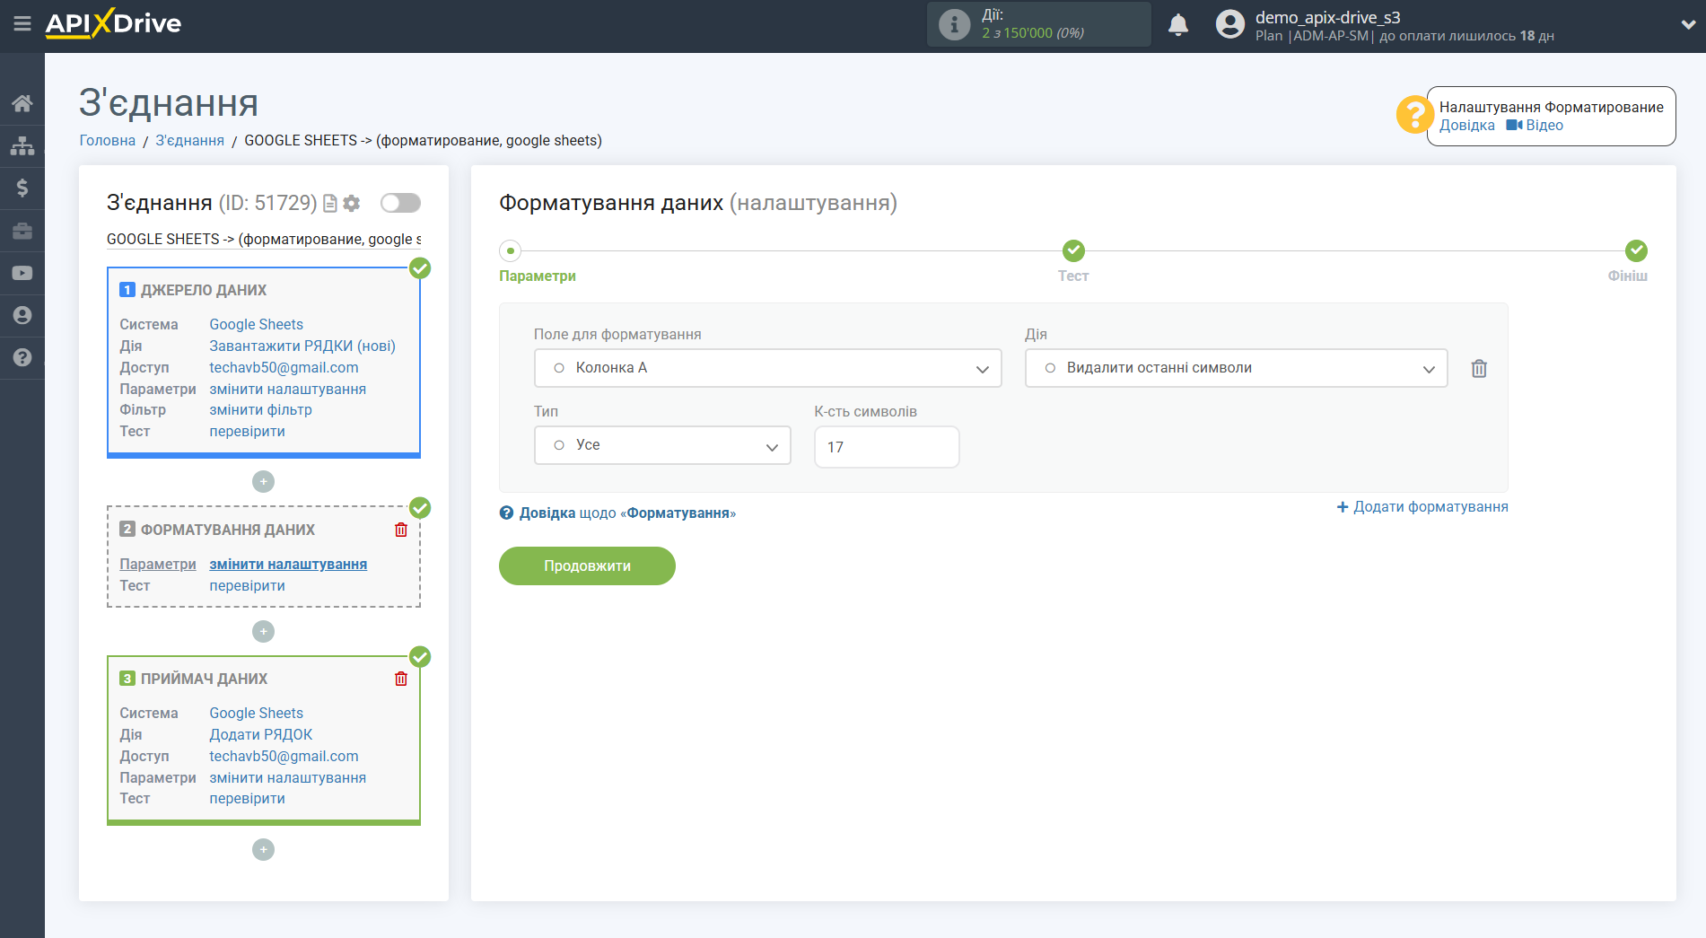
Task: Click the Продовжити button
Action: (x=587, y=565)
